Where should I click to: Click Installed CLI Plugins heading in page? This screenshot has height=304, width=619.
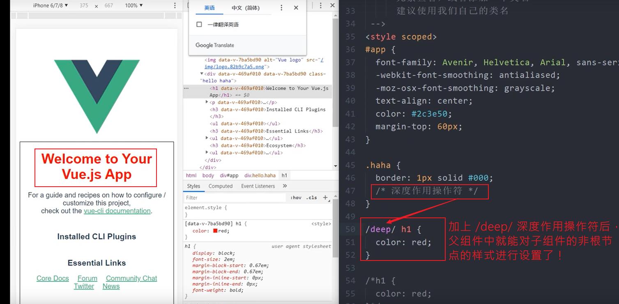(x=97, y=236)
